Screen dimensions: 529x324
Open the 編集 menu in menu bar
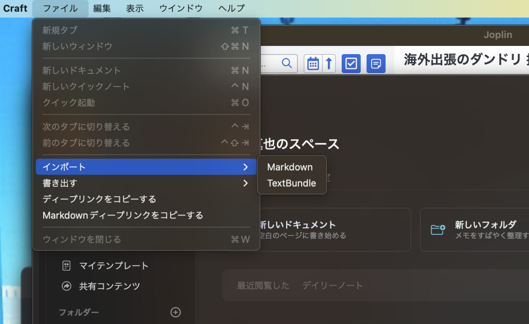coord(102,8)
